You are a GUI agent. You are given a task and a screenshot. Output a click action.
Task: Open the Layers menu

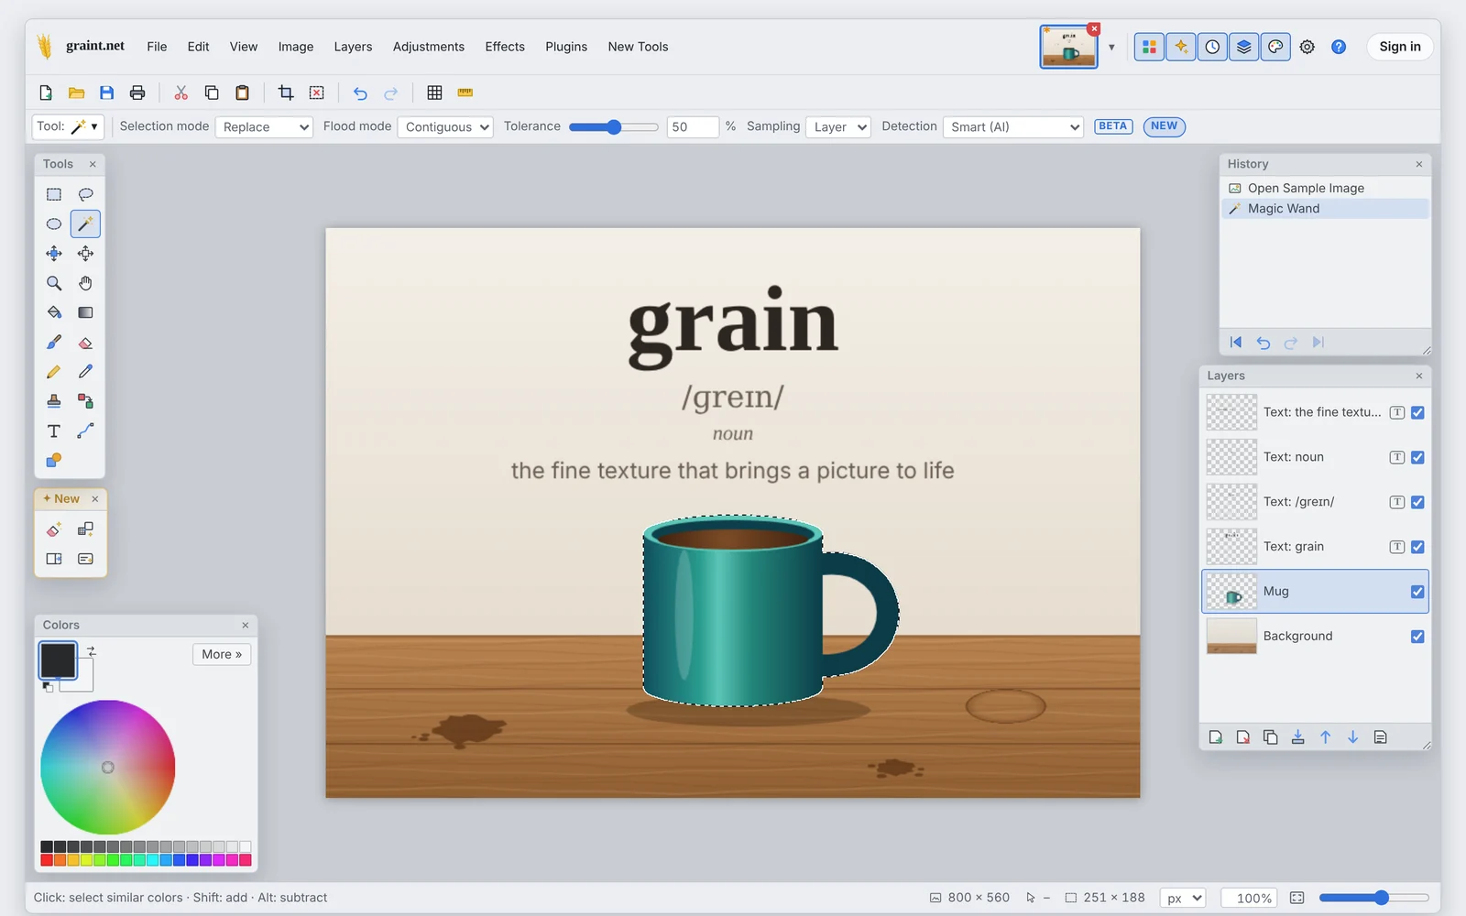(353, 47)
